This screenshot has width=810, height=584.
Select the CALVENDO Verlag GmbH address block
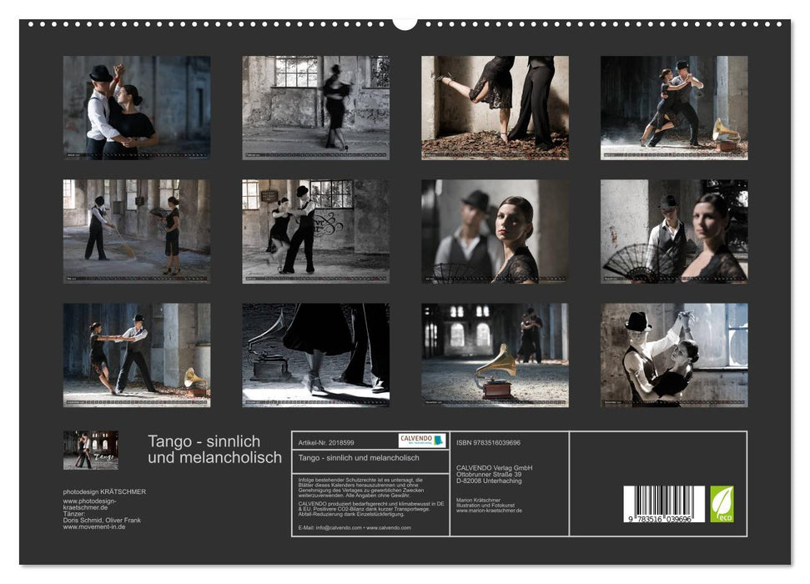493,473
